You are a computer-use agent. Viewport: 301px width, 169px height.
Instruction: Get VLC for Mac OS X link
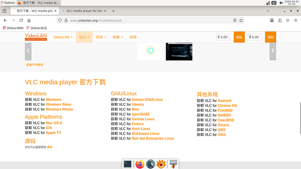54,123
